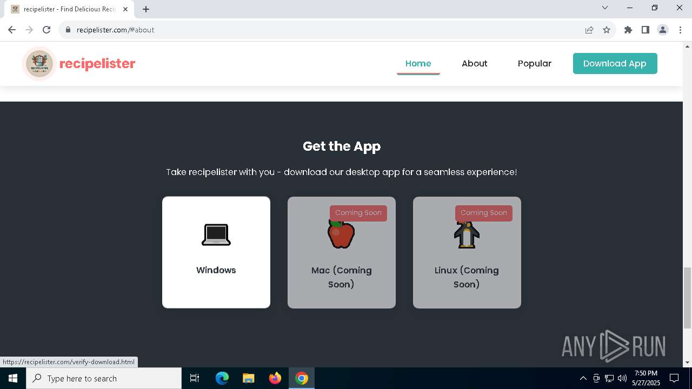
Task: Open a new tab with plus icon
Action: [x=146, y=9]
